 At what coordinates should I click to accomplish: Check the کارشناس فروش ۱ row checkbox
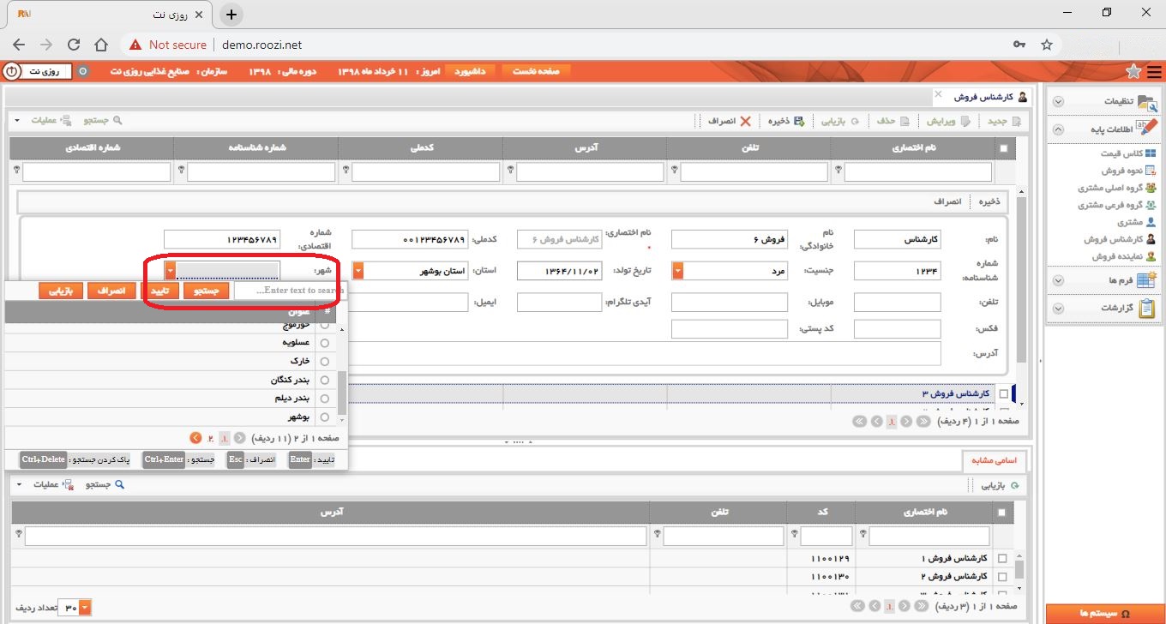click(1003, 559)
